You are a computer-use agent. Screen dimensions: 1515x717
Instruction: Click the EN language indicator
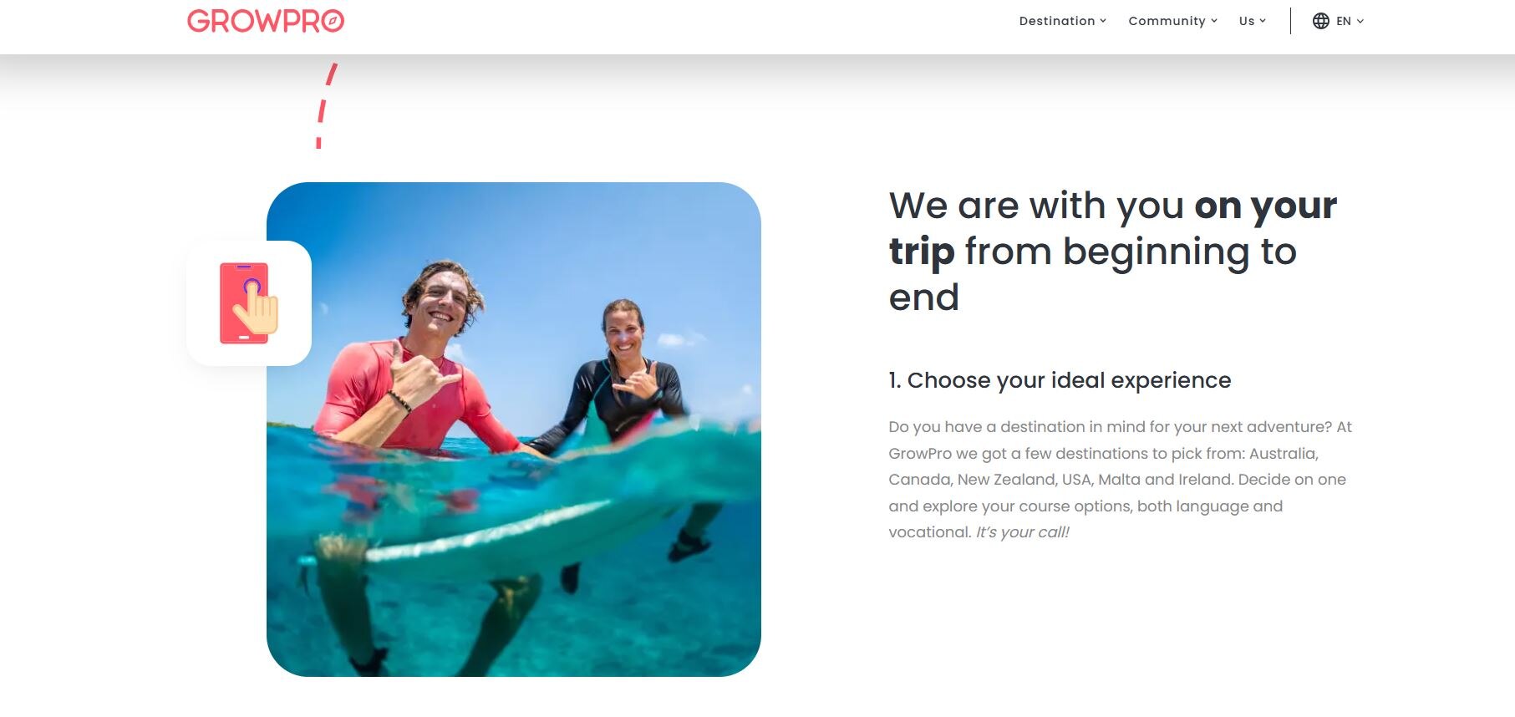point(1344,20)
